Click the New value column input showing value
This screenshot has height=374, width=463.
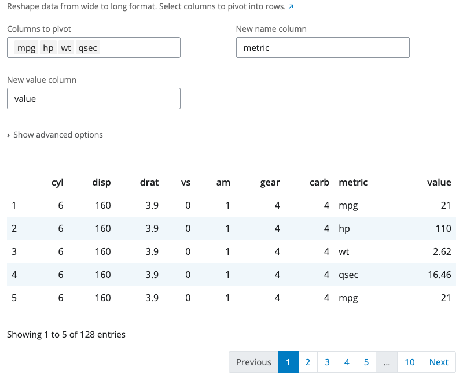click(x=93, y=98)
